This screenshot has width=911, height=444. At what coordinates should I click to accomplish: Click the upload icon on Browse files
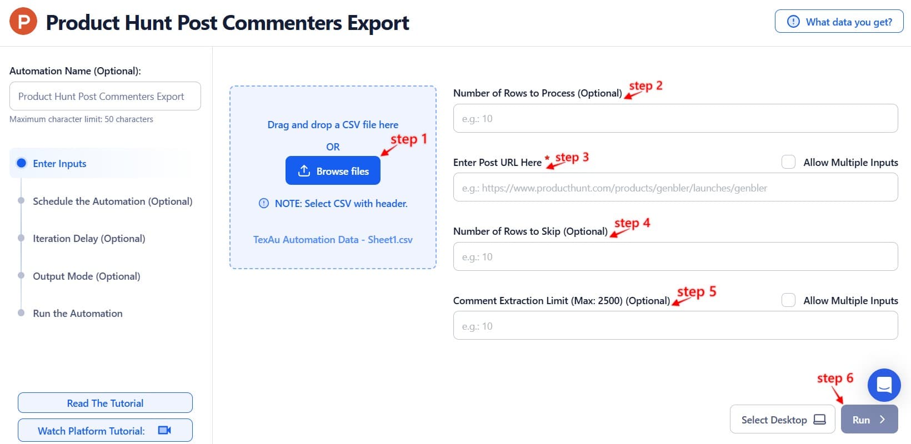pyautogui.click(x=304, y=171)
